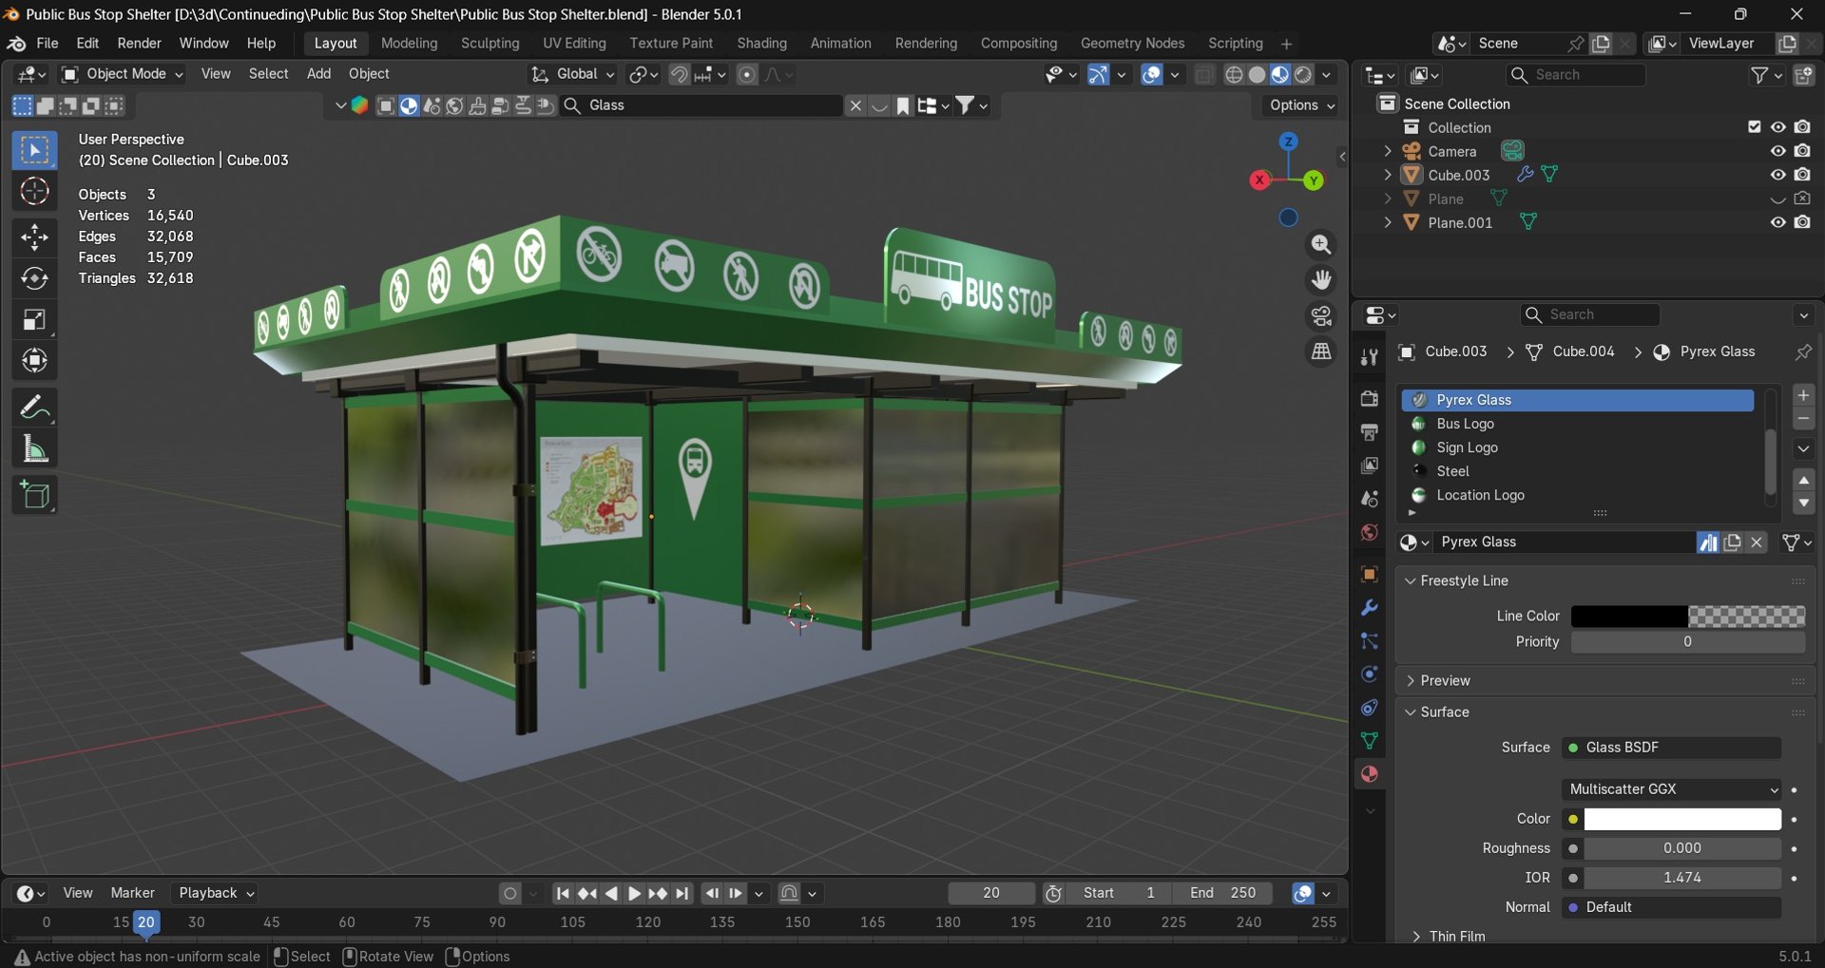The height and width of the screenshot is (968, 1825).
Task: Open the Render menu
Action: [139, 44]
